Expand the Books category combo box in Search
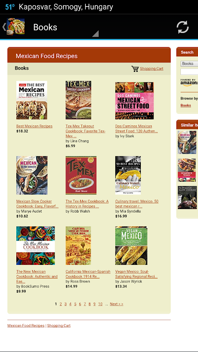This screenshot has height=352, width=198. point(189,63)
